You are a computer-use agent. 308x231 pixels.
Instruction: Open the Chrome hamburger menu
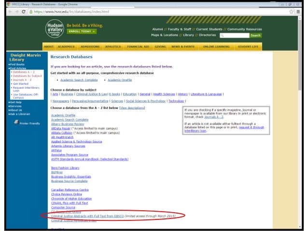[298, 12]
